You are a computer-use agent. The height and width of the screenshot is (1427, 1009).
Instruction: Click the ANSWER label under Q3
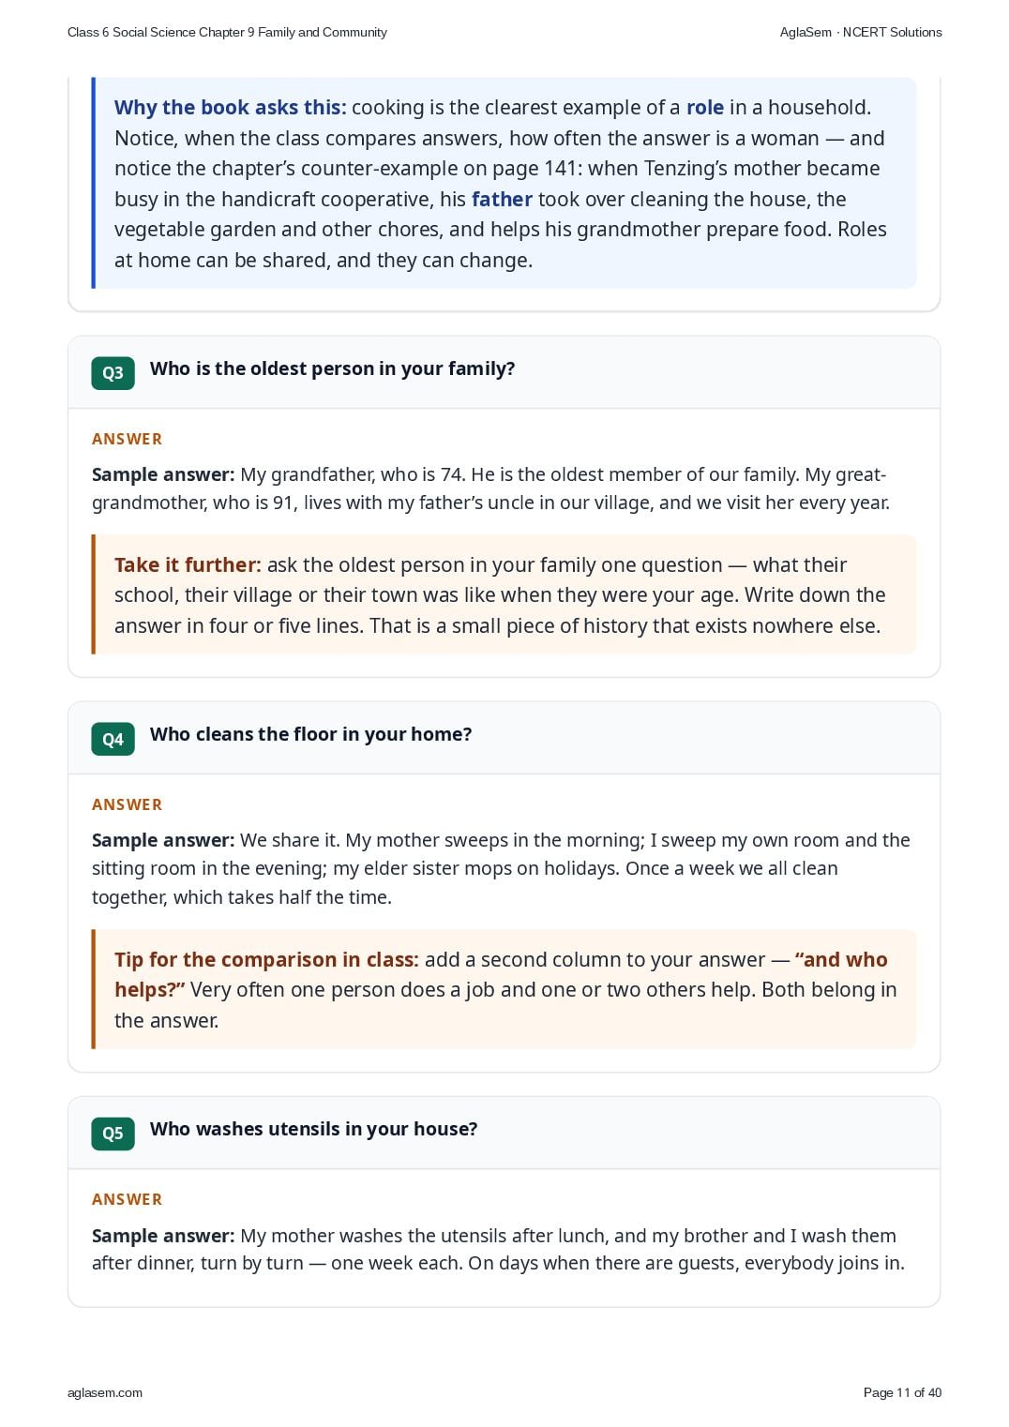click(x=128, y=439)
